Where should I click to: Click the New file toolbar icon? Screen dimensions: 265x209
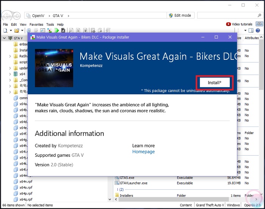coord(5,30)
